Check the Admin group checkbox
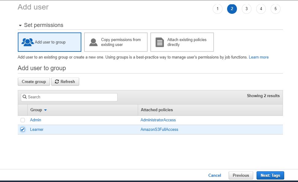The height and width of the screenshot is (182, 298). [x=23, y=120]
